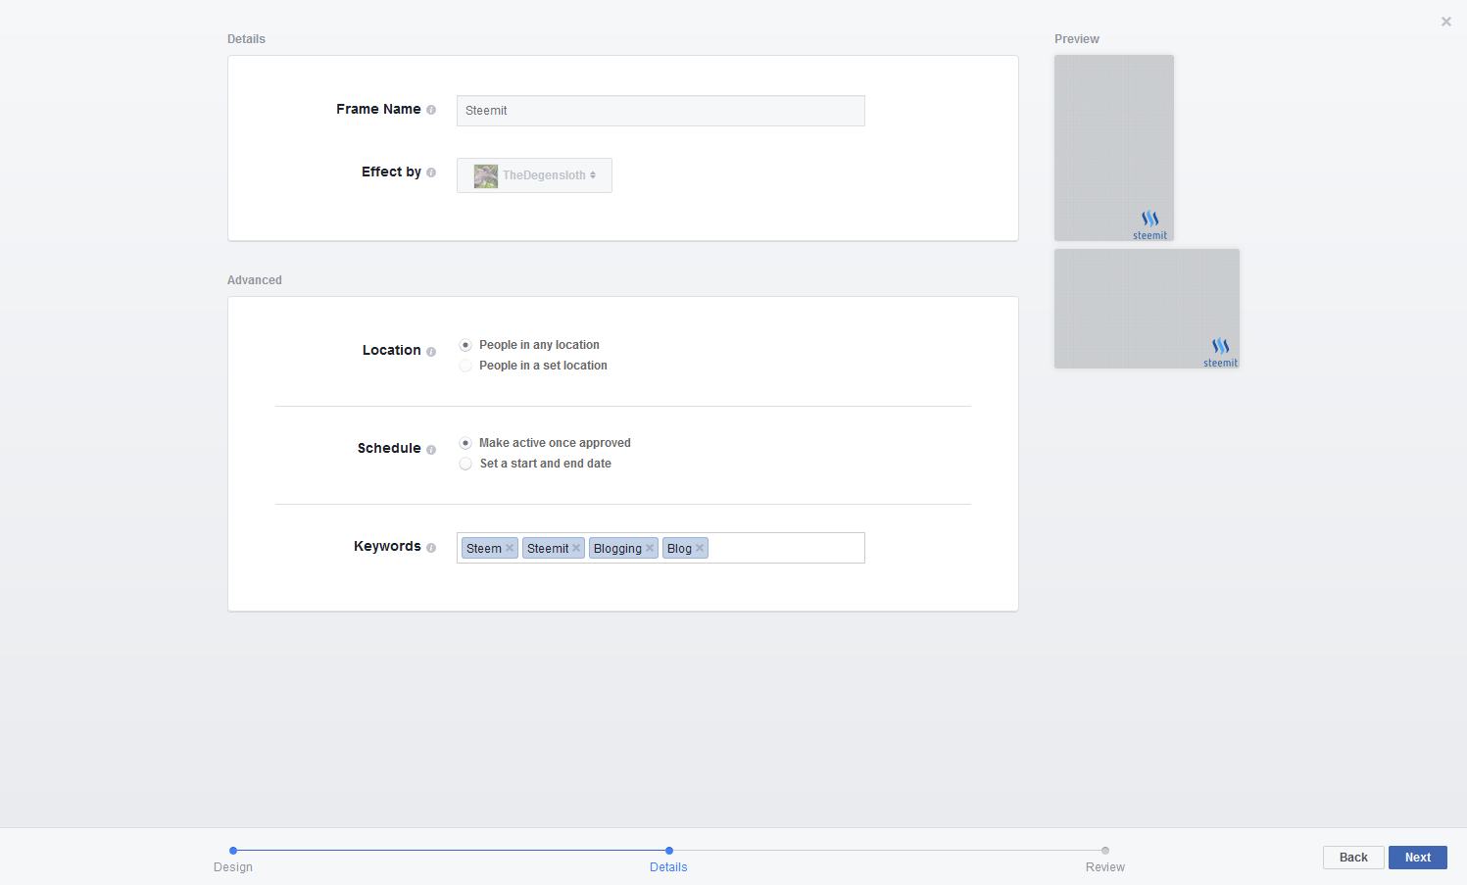Click empty area of Keywords input
The height and width of the screenshot is (885, 1467).
(x=786, y=548)
